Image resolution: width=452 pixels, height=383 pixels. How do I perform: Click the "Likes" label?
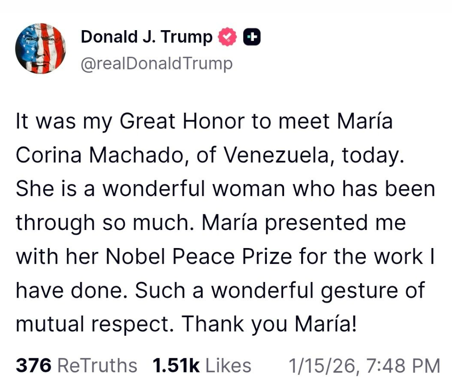[228, 365]
